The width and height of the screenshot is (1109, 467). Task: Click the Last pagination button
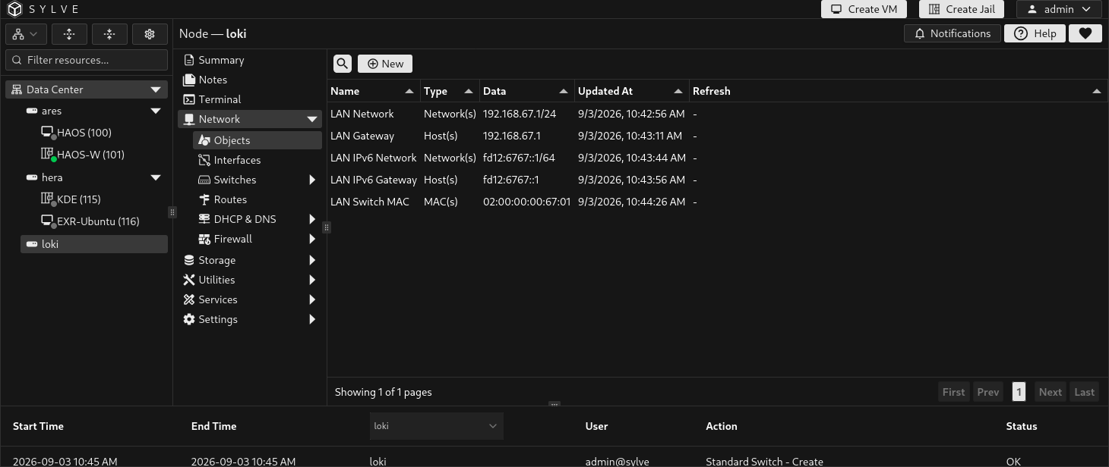tap(1084, 392)
